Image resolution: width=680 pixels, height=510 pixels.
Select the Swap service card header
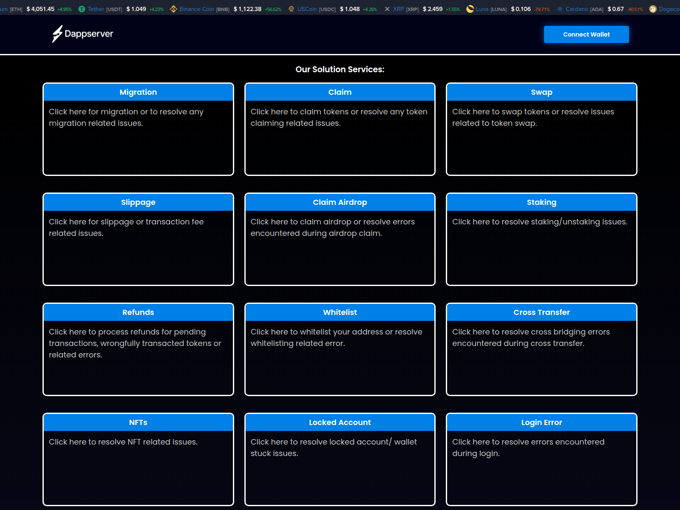(541, 92)
